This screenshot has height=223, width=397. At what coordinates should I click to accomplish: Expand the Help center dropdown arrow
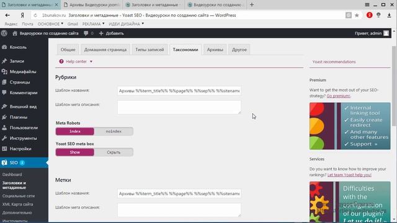pos(91,61)
